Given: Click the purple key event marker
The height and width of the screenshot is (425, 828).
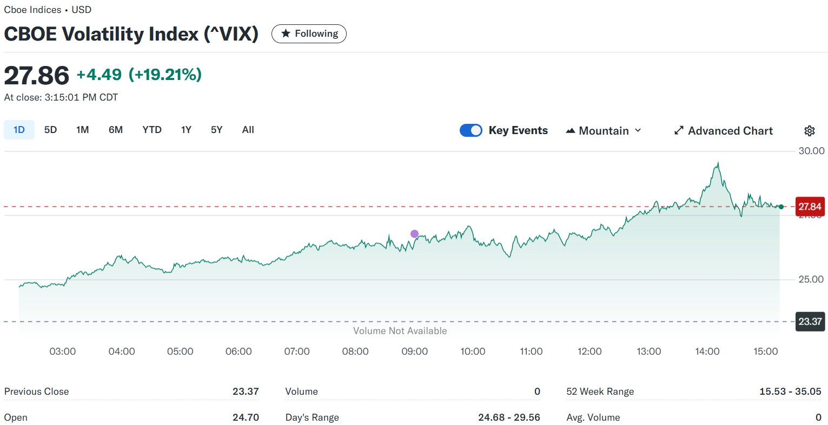Looking at the screenshot, I should click(x=414, y=234).
